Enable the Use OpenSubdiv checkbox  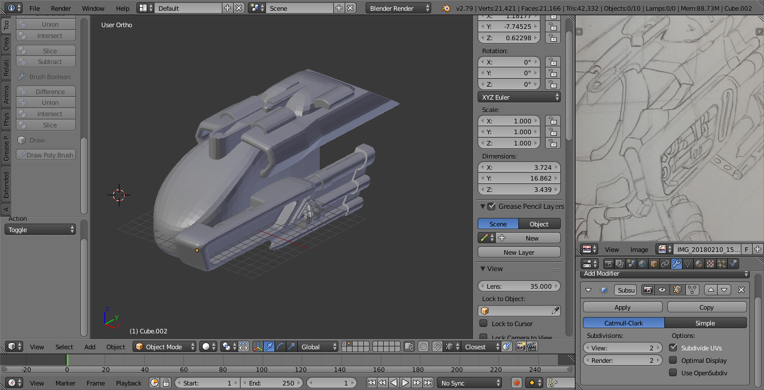[673, 372]
